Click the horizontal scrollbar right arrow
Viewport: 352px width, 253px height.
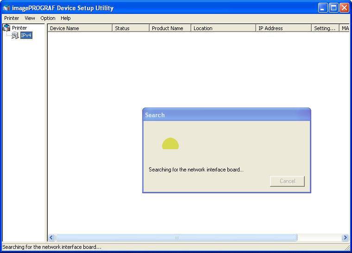[345, 238]
